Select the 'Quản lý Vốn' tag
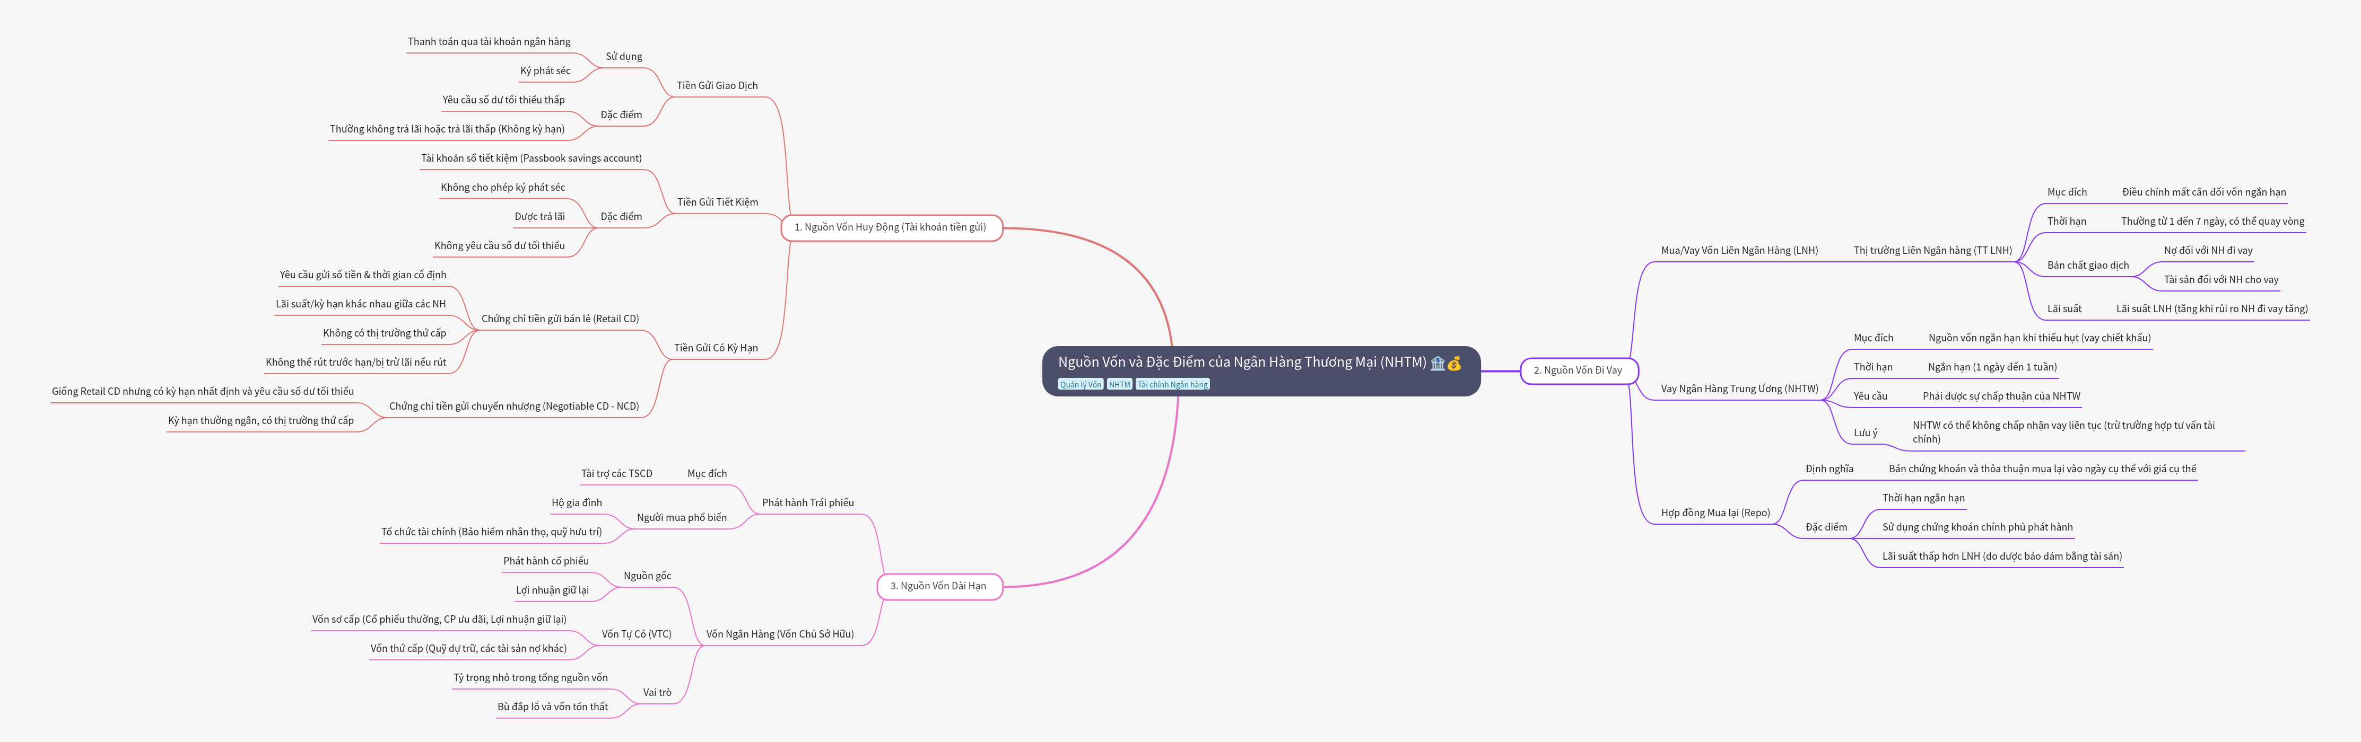Image resolution: width=2361 pixels, height=742 pixels. (x=1081, y=385)
